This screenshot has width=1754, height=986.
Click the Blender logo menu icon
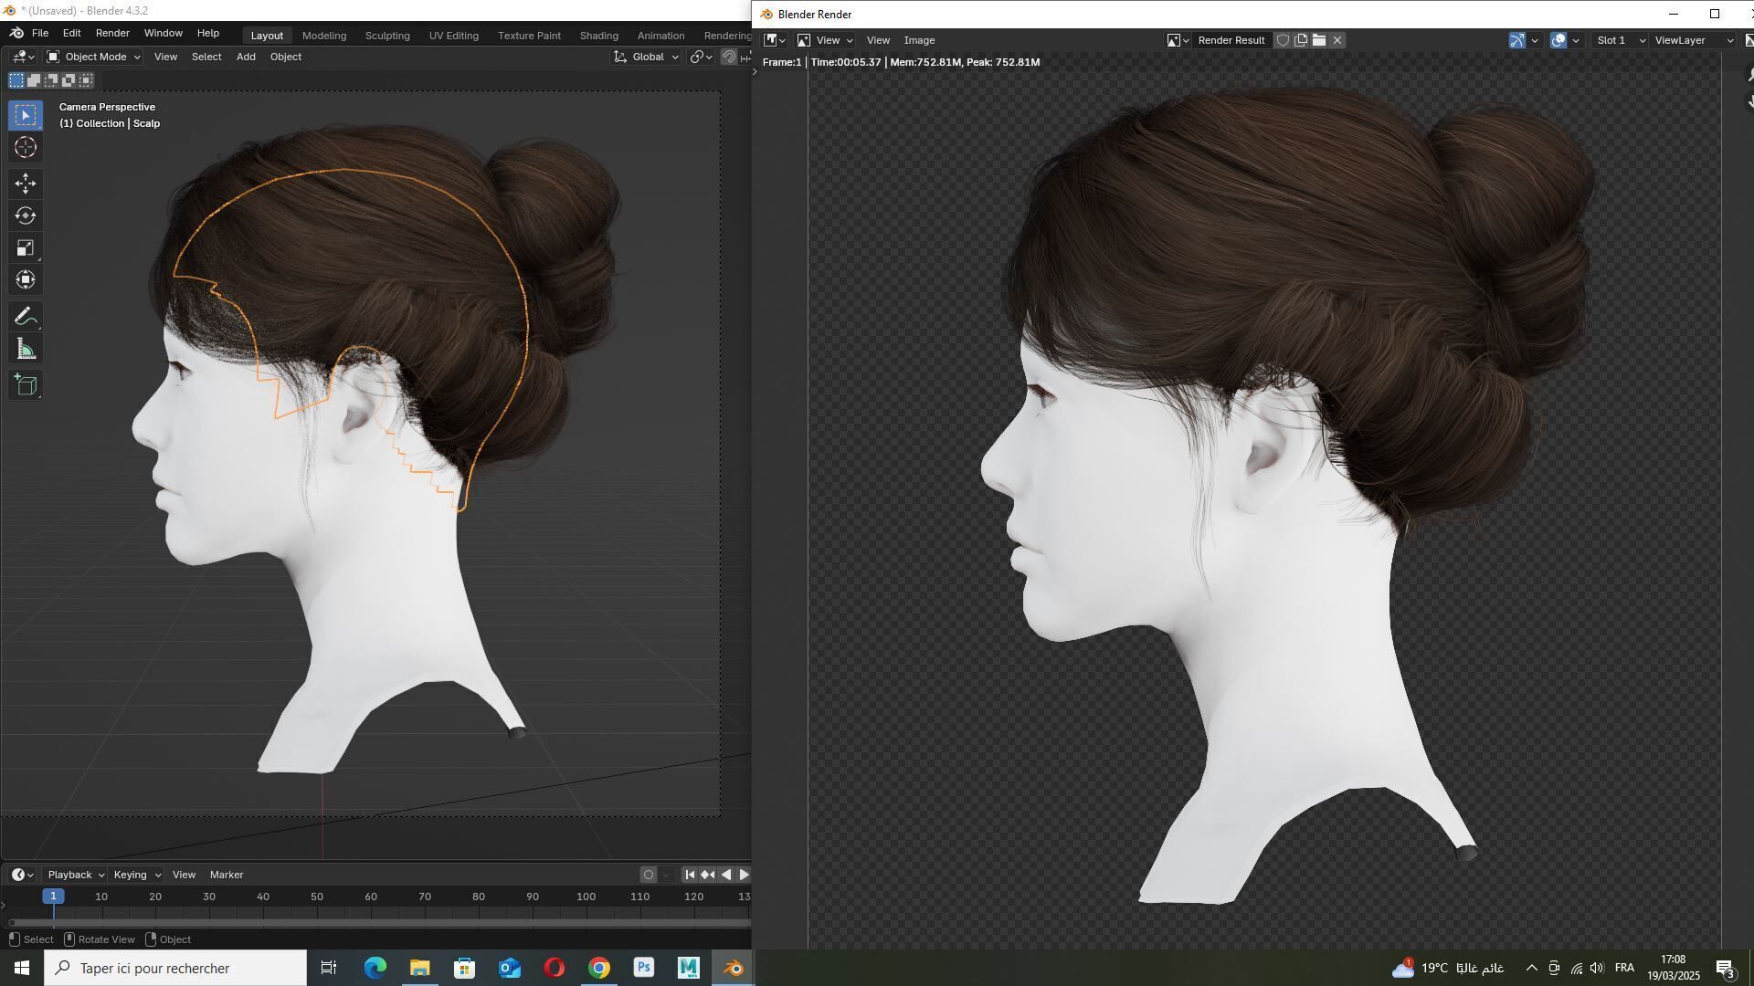tap(16, 33)
